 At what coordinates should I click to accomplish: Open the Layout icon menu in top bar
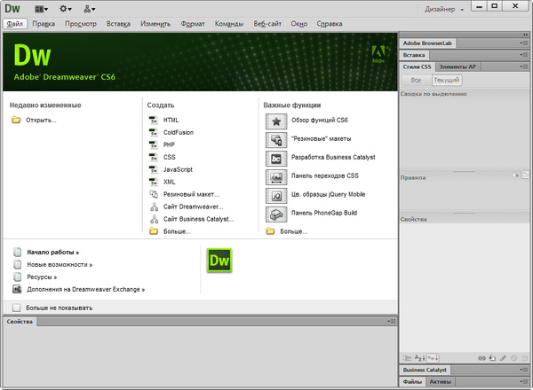[x=42, y=8]
